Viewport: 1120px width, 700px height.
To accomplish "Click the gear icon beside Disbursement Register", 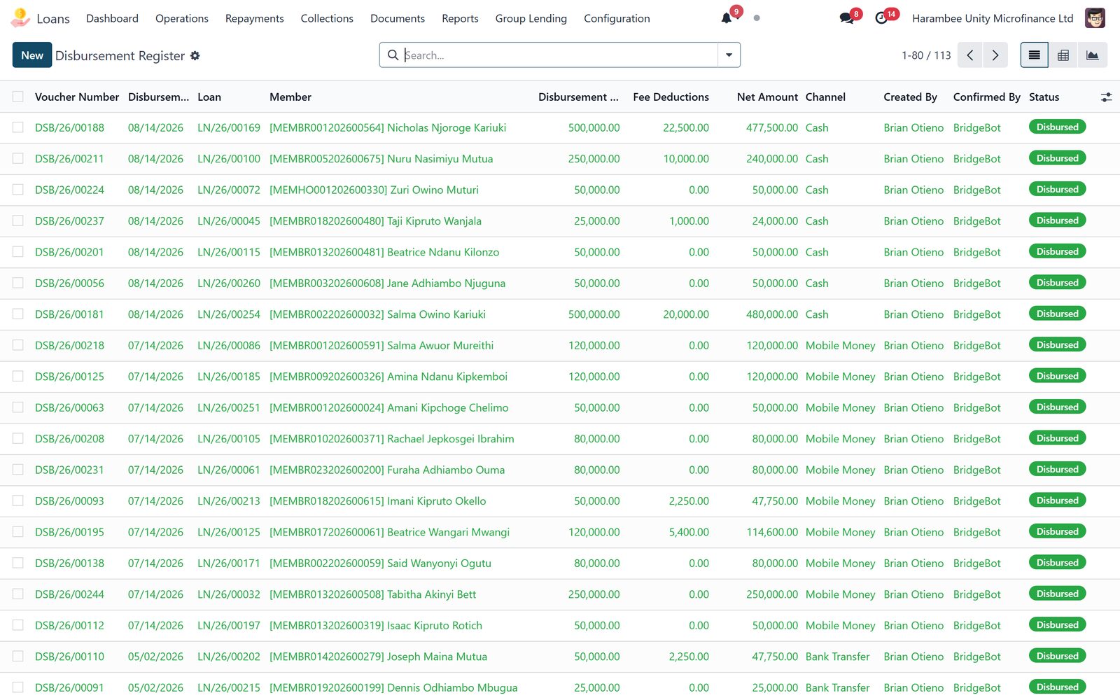I will [x=195, y=55].
